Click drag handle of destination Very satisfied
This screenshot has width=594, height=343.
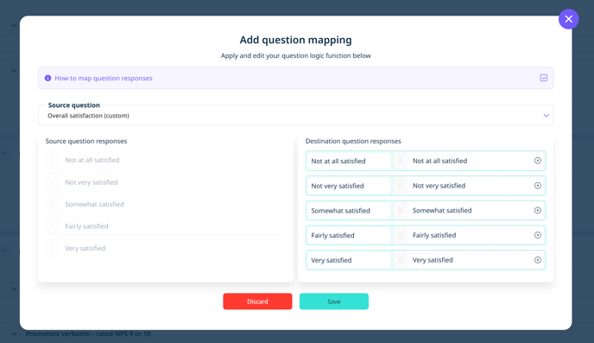400,260
